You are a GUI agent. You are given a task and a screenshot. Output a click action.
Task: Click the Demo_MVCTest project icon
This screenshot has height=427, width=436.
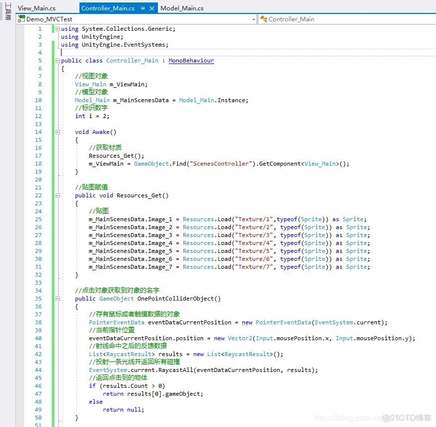[x=21, y=19]
